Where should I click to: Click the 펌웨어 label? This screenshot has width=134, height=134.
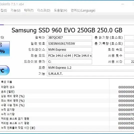coord(40,38)
